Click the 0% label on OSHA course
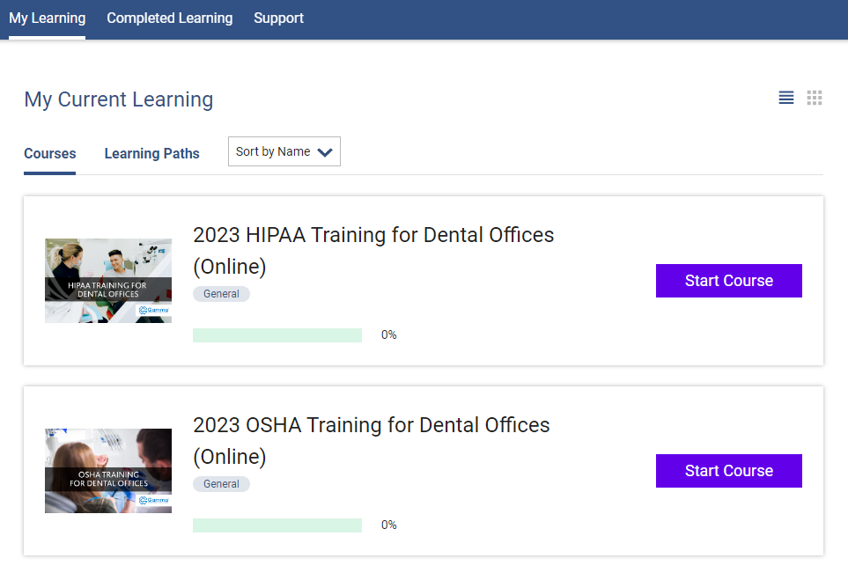The height and width of the screenshot is (573, 848). [388, 525]
